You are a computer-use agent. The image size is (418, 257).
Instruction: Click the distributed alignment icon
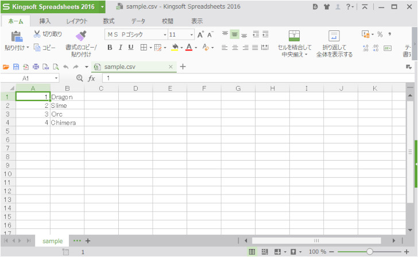click(265, 48)
